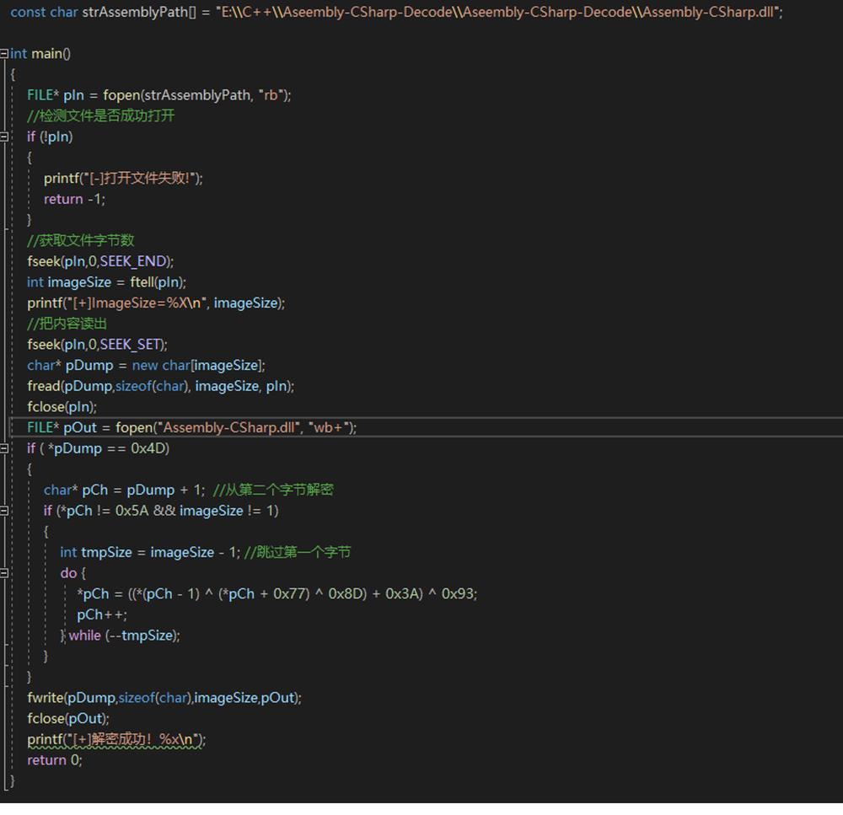843x815 pixels.
Task: Click the new char[imageSize] allocation
Action: (x=198, y=365)
